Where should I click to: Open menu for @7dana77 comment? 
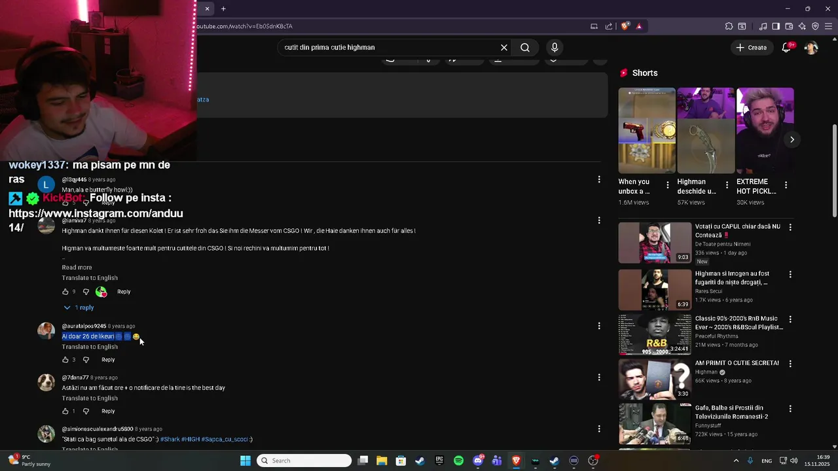tap(599, 377)
